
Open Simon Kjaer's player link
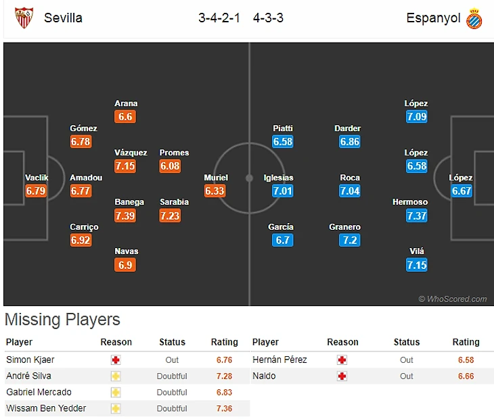(31, 360)
